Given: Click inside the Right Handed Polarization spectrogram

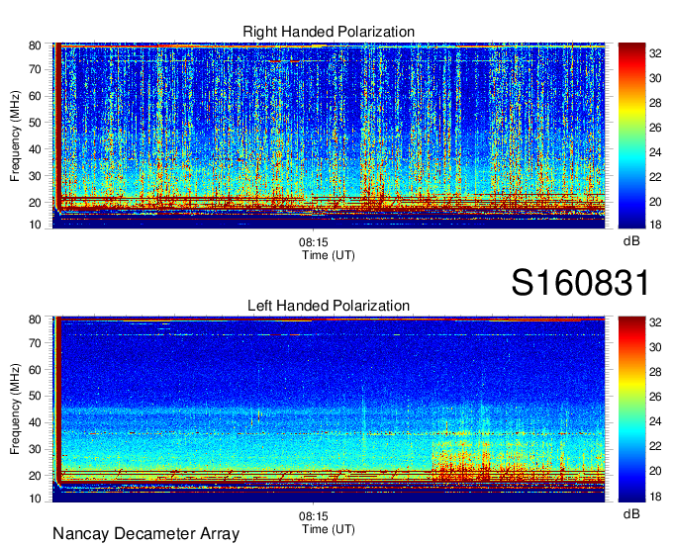Looking at the screenshot, I should click(329, 136).
